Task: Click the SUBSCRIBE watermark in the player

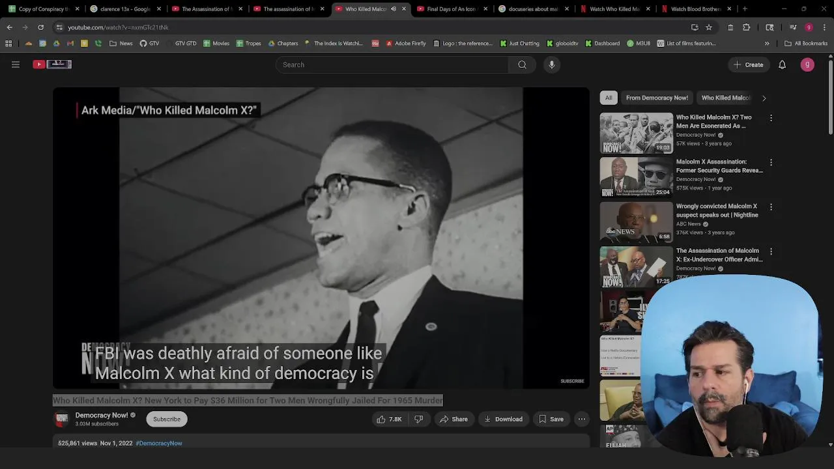Action: 572,381
